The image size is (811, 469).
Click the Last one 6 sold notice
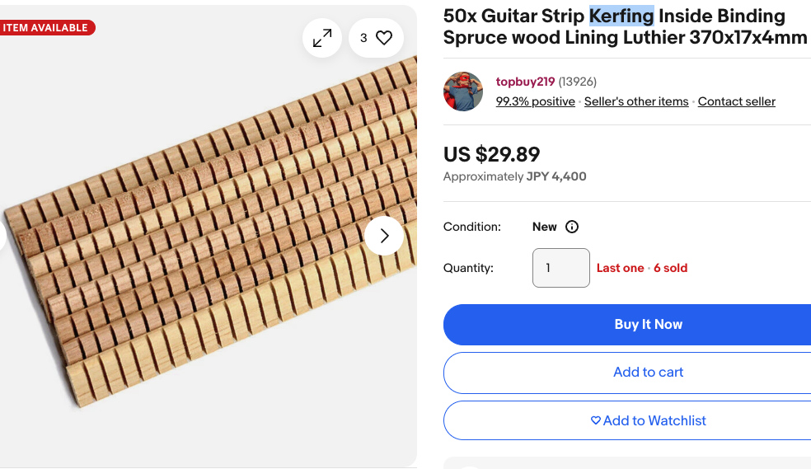(642, 268)
